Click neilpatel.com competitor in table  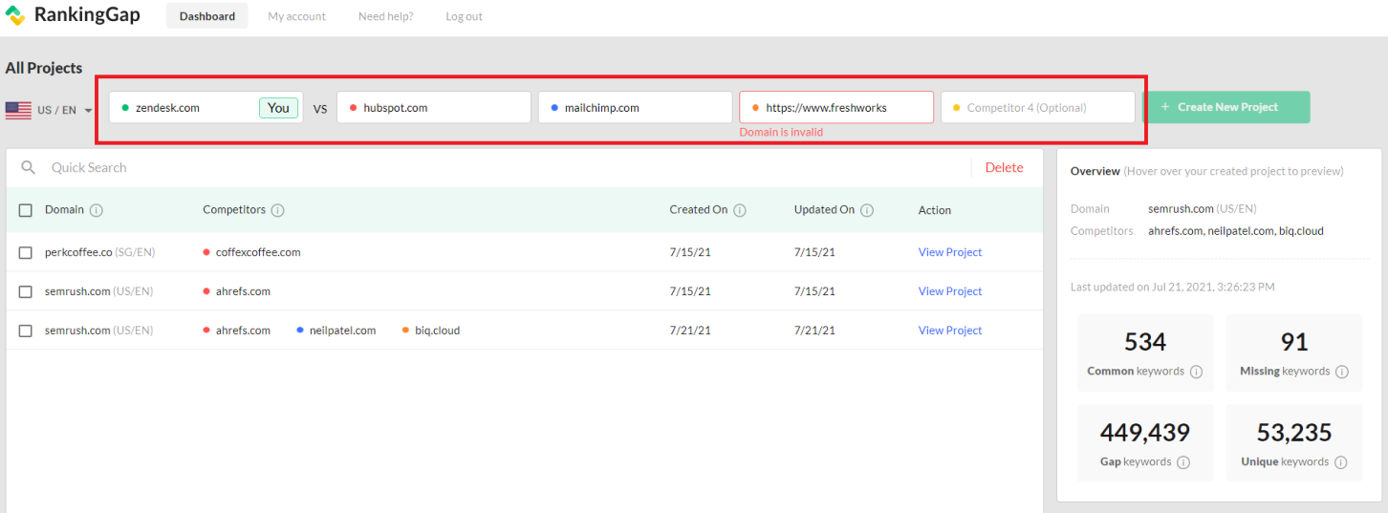tap(342, 331)
